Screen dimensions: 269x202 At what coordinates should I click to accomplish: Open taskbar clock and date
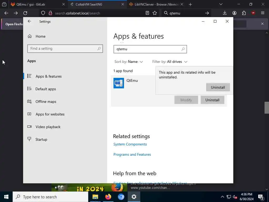tap(246, 197)
